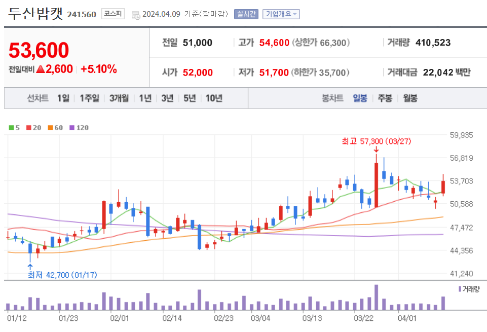The height and width of the screenshot is (332, 487).
Task: Select the 5년 line chart tab
Action: (x=190, y=98)
